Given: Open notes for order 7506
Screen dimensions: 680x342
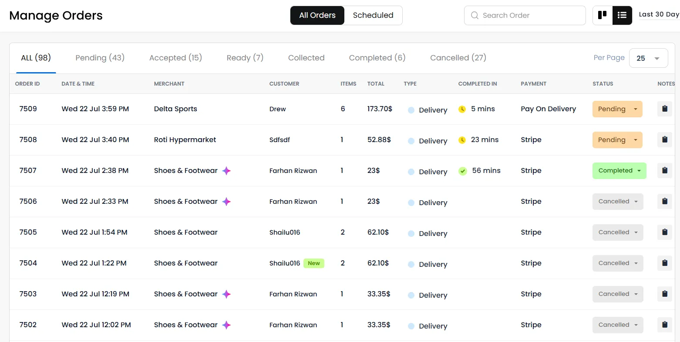Looking at the screenshot, I should [x=664, y=202].
